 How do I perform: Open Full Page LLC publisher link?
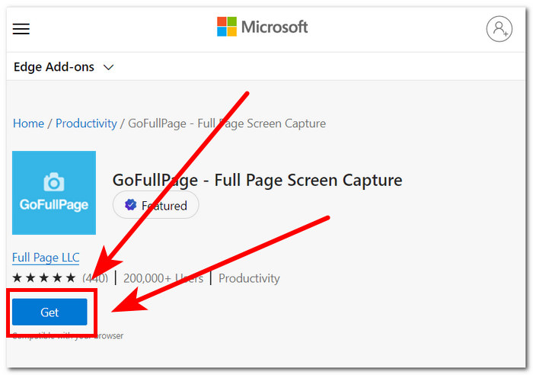[x=46, y=258]
